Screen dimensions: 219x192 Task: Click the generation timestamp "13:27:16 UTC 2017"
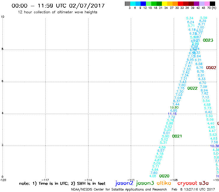[x=199, y=189]
